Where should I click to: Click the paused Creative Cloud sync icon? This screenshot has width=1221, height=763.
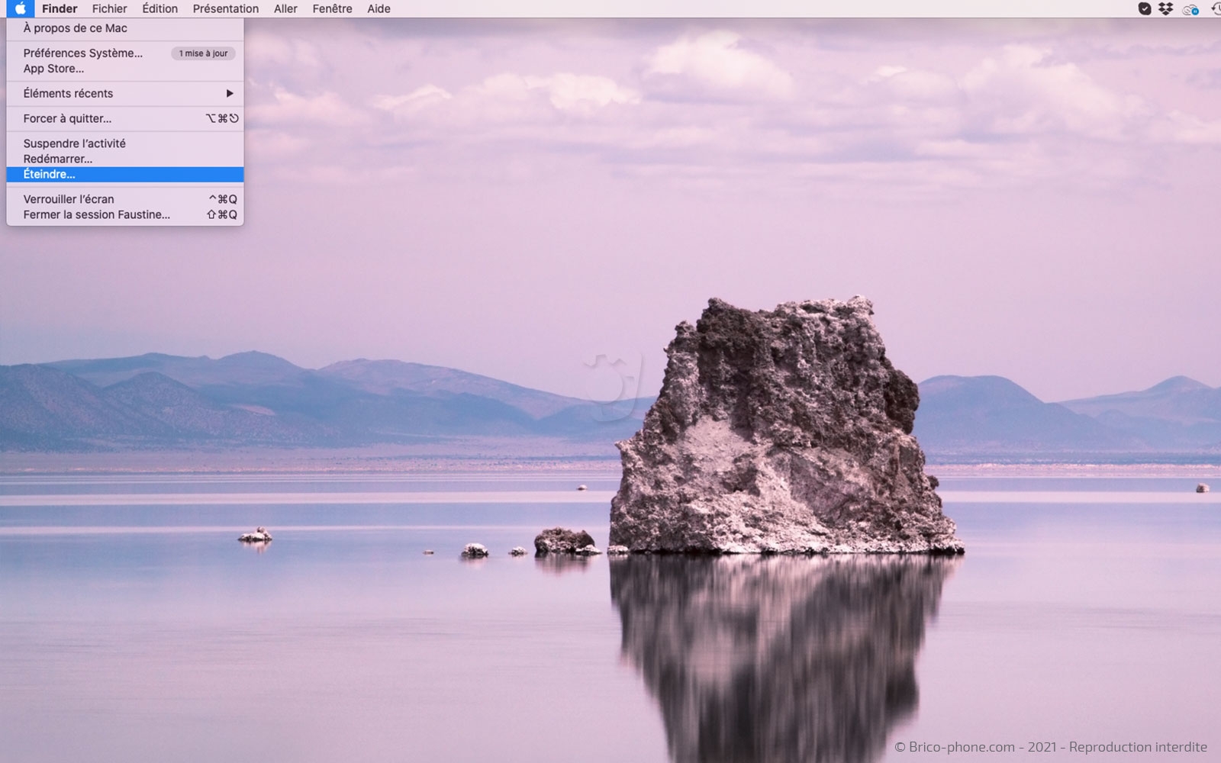[1190, 9]
